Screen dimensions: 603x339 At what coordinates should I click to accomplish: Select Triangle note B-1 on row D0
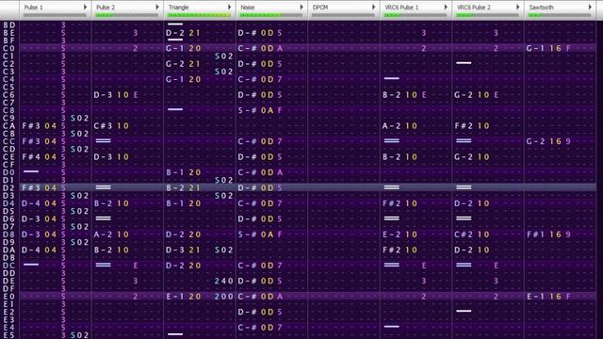point(174,172)
